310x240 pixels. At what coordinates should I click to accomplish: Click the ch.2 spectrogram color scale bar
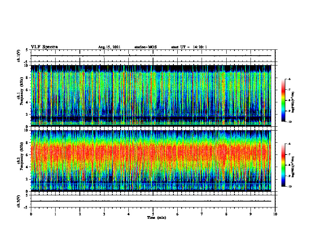(x=283, y=165)
